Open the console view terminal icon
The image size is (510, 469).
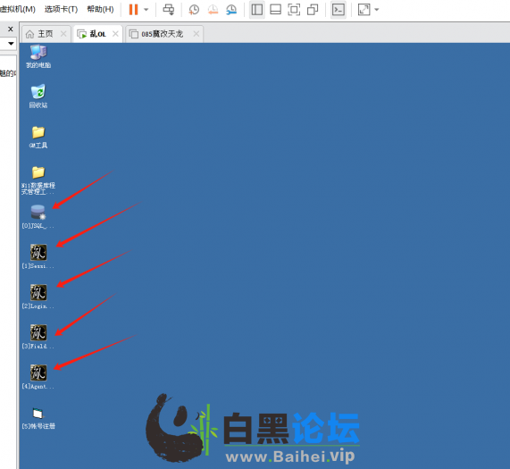tap(339, 10)
